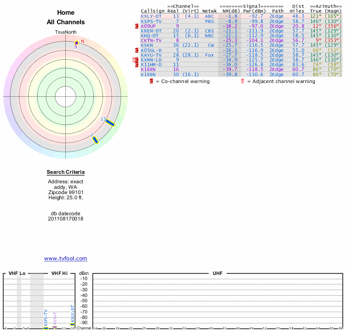Click the channel 9 marker near North
This screenshot has height=332, width=346.
point(77,42)
